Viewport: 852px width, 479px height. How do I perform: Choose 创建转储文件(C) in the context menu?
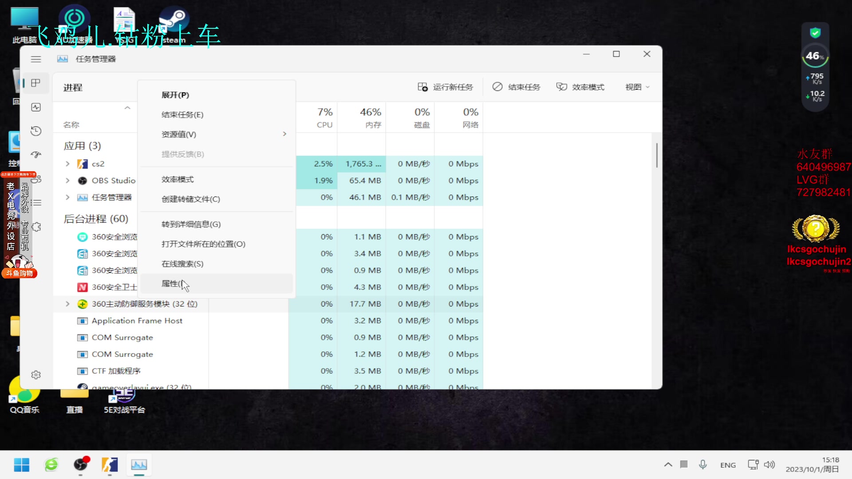[x=217, y=199]
